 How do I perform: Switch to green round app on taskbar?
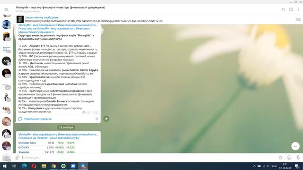[63, 166]
